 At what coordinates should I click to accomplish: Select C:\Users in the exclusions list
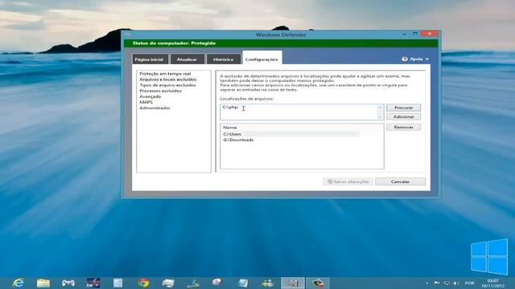pos(290,134)
